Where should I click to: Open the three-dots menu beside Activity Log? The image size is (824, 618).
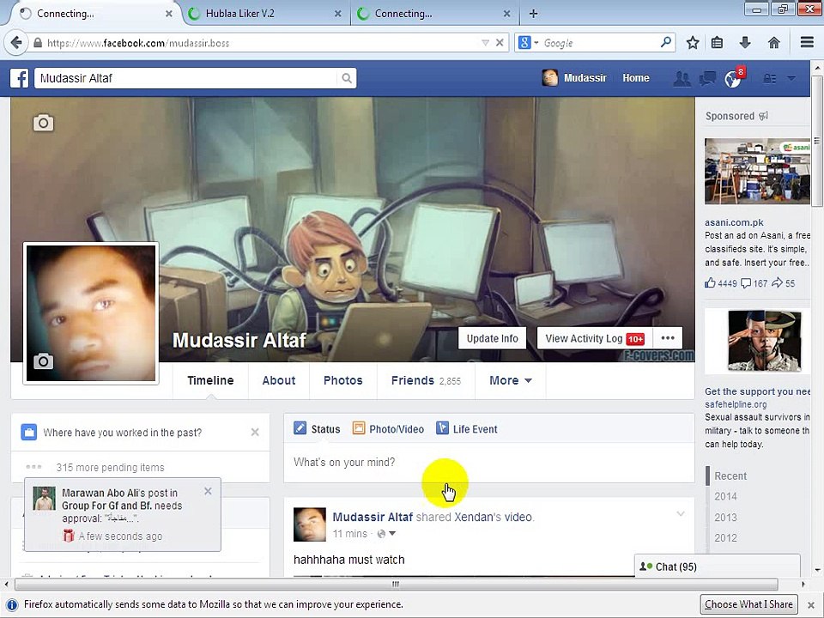coord(668,338)
